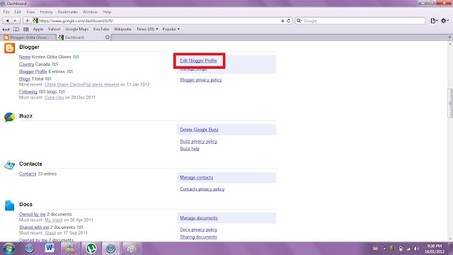This screenshot has width=453, height=255.
Task: Show hidden tray icons arrow
Action: click(384, 249)
